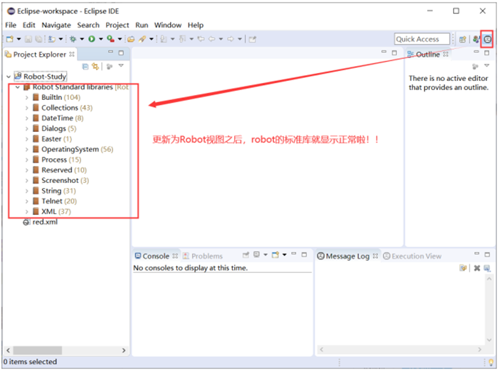Open the New wizard dropdown arrow
The width and height of the screenshot is (499, 371).
[18, 39]
